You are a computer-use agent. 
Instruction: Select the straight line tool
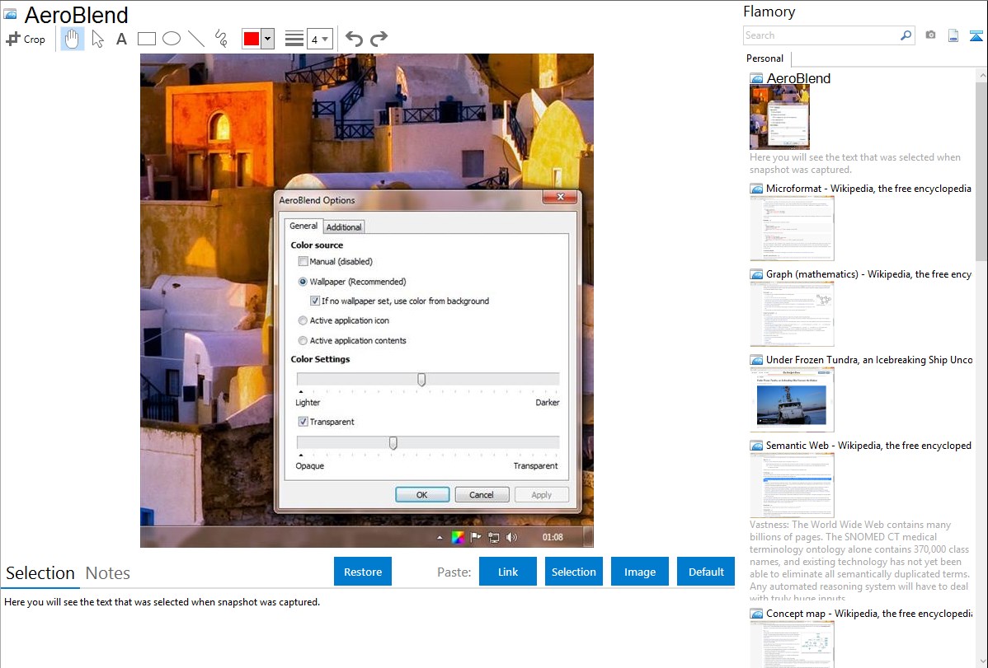195,39
